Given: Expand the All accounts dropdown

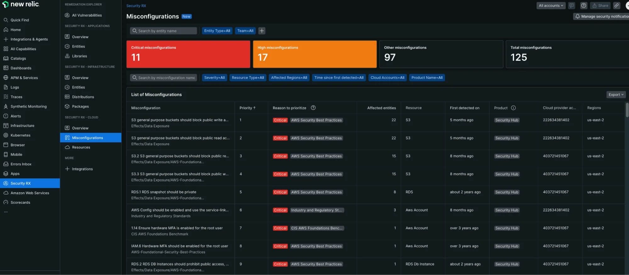Looking at the screenshot, I should pyautogui.click(x=551, y=6).
